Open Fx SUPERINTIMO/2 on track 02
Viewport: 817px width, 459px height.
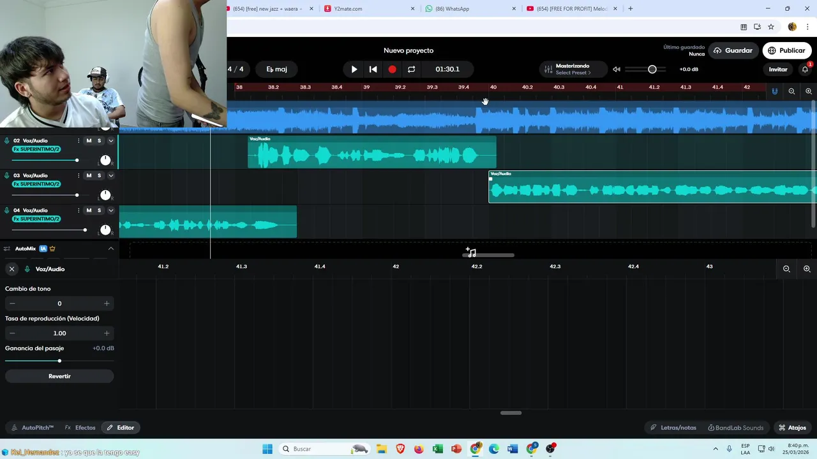tap(36, 149)
